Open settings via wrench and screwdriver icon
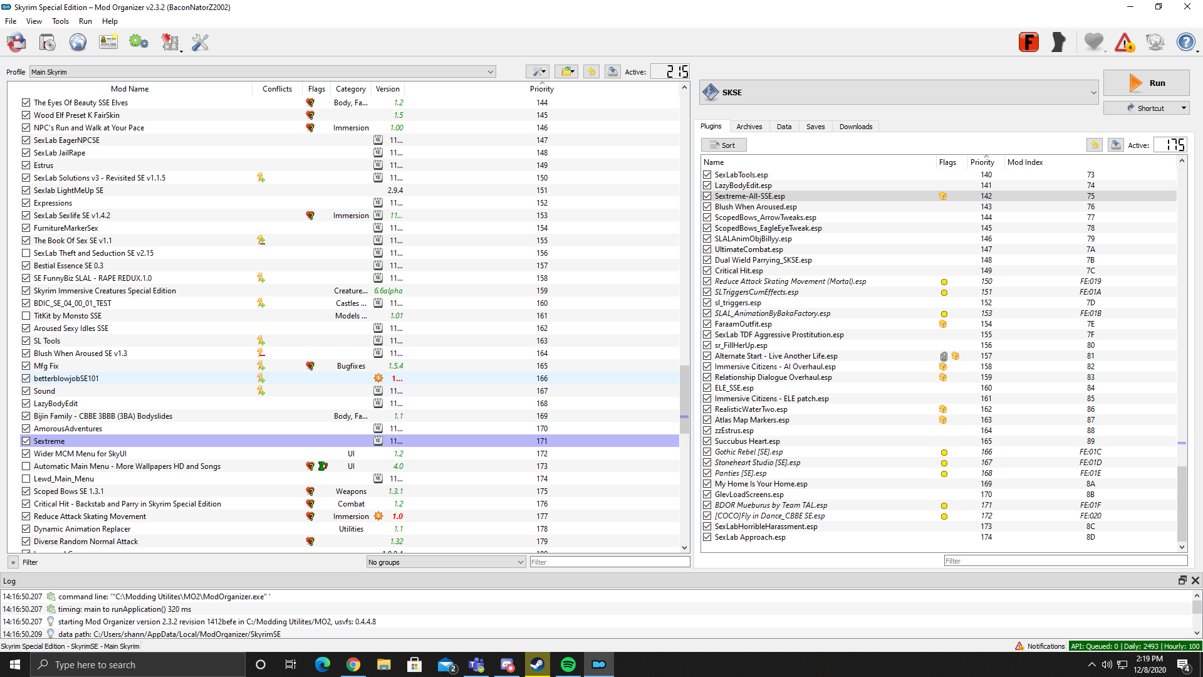This screenshot has width=1203, height=677. pos(200,43)
